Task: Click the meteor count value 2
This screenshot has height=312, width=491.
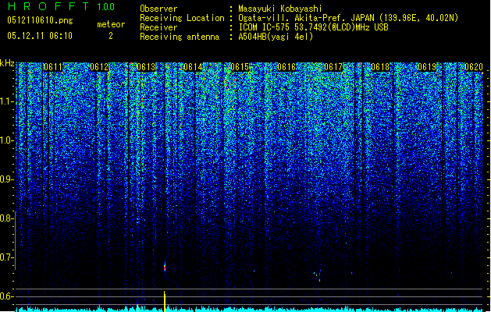Action: 111,36
